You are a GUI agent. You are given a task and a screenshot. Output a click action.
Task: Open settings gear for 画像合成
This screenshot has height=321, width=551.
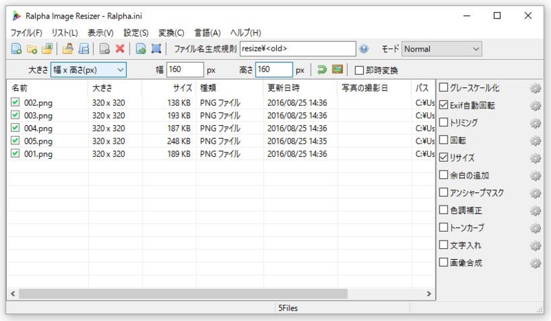(536, 263)
